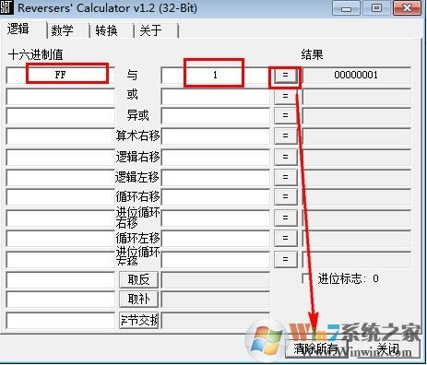Viewport: 427px width, 365px height.
Task: Focus the 逻辑右移 first operand field
Action: click(x=61, y=157)
